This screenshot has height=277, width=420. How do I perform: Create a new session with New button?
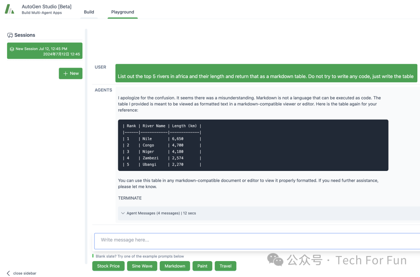[71, 73]
